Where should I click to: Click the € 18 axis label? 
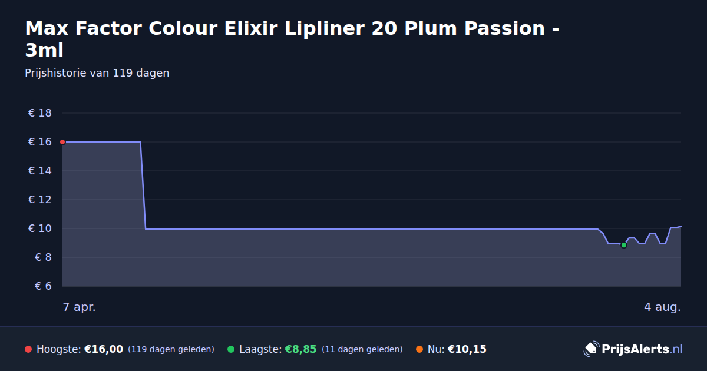(x=40, y=113)
